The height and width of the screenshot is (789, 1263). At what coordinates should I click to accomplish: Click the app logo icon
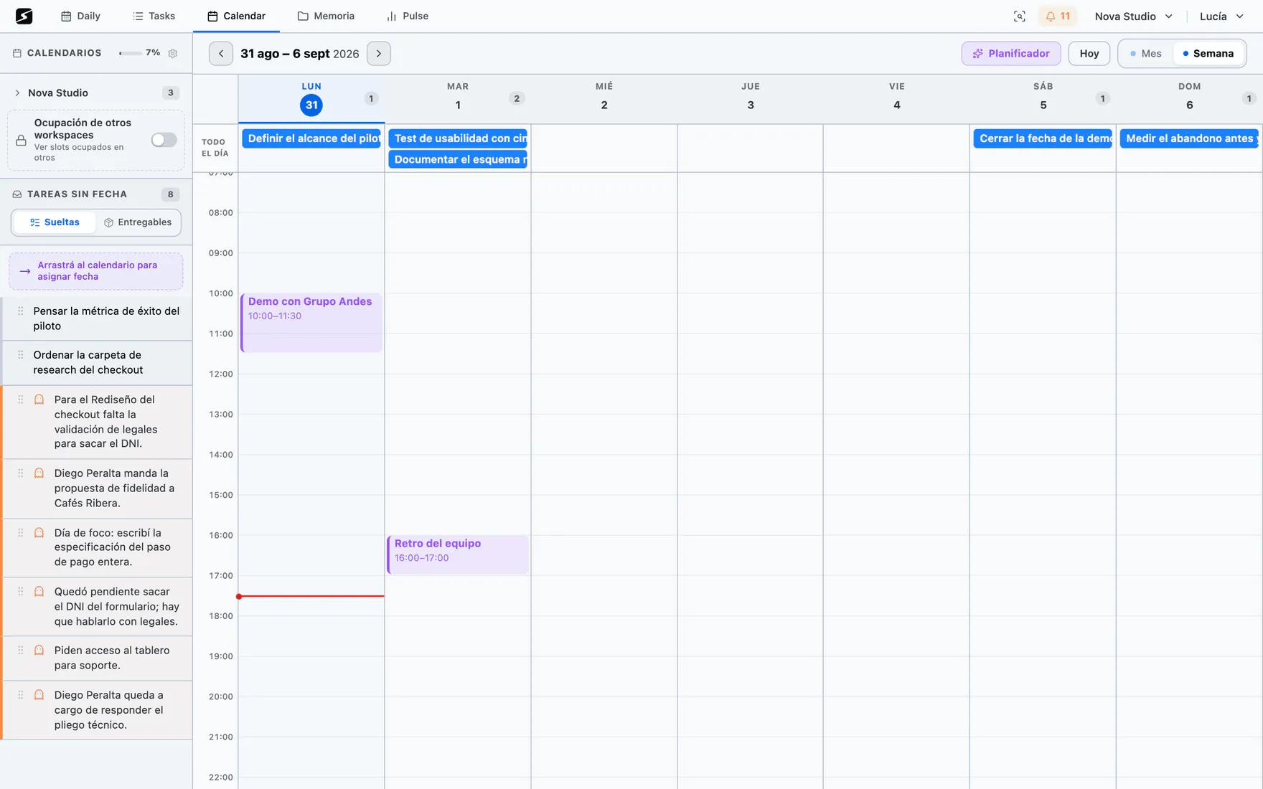[24, 16]
